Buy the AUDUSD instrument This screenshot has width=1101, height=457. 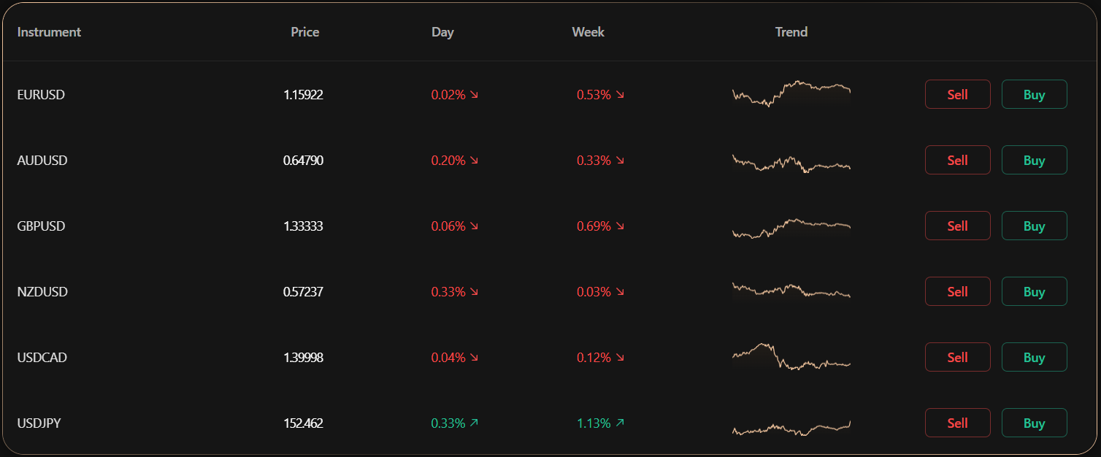tap(1034, 160)
